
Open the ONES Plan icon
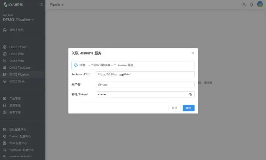click(4, 61)
